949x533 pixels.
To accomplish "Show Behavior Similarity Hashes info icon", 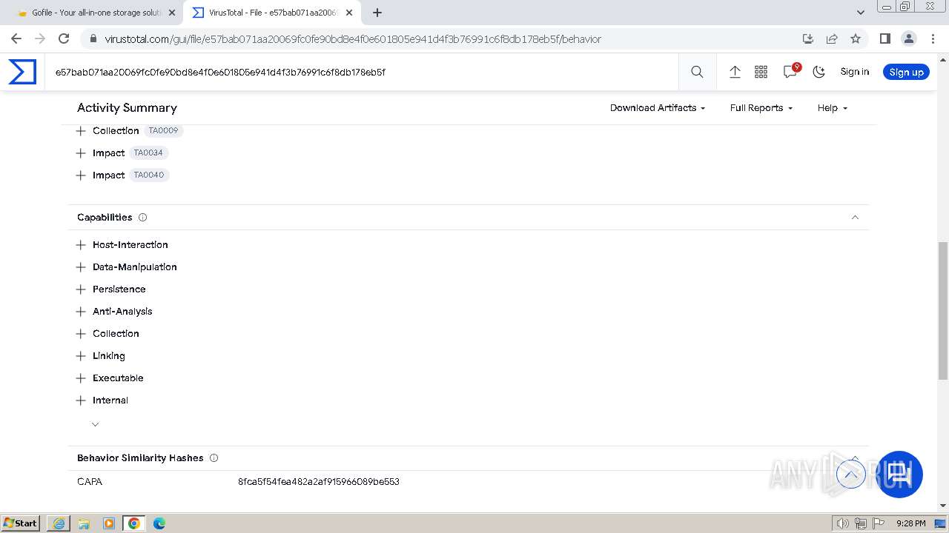I will (214, 458).
